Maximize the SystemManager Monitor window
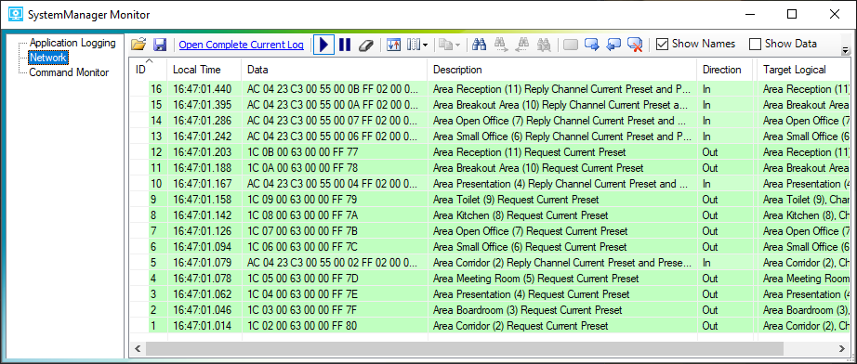Screen dimensions: 857x364 pyautogui.click(x=791, y=15)
